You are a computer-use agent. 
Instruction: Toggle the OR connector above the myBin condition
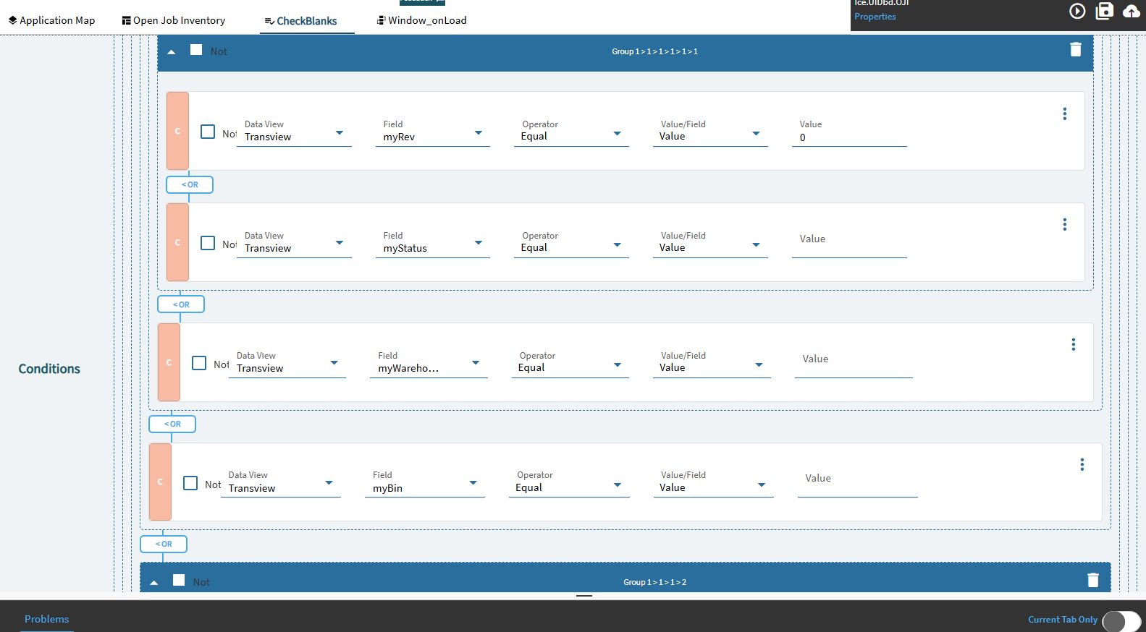pyautogui.click(x=172, y=424)
